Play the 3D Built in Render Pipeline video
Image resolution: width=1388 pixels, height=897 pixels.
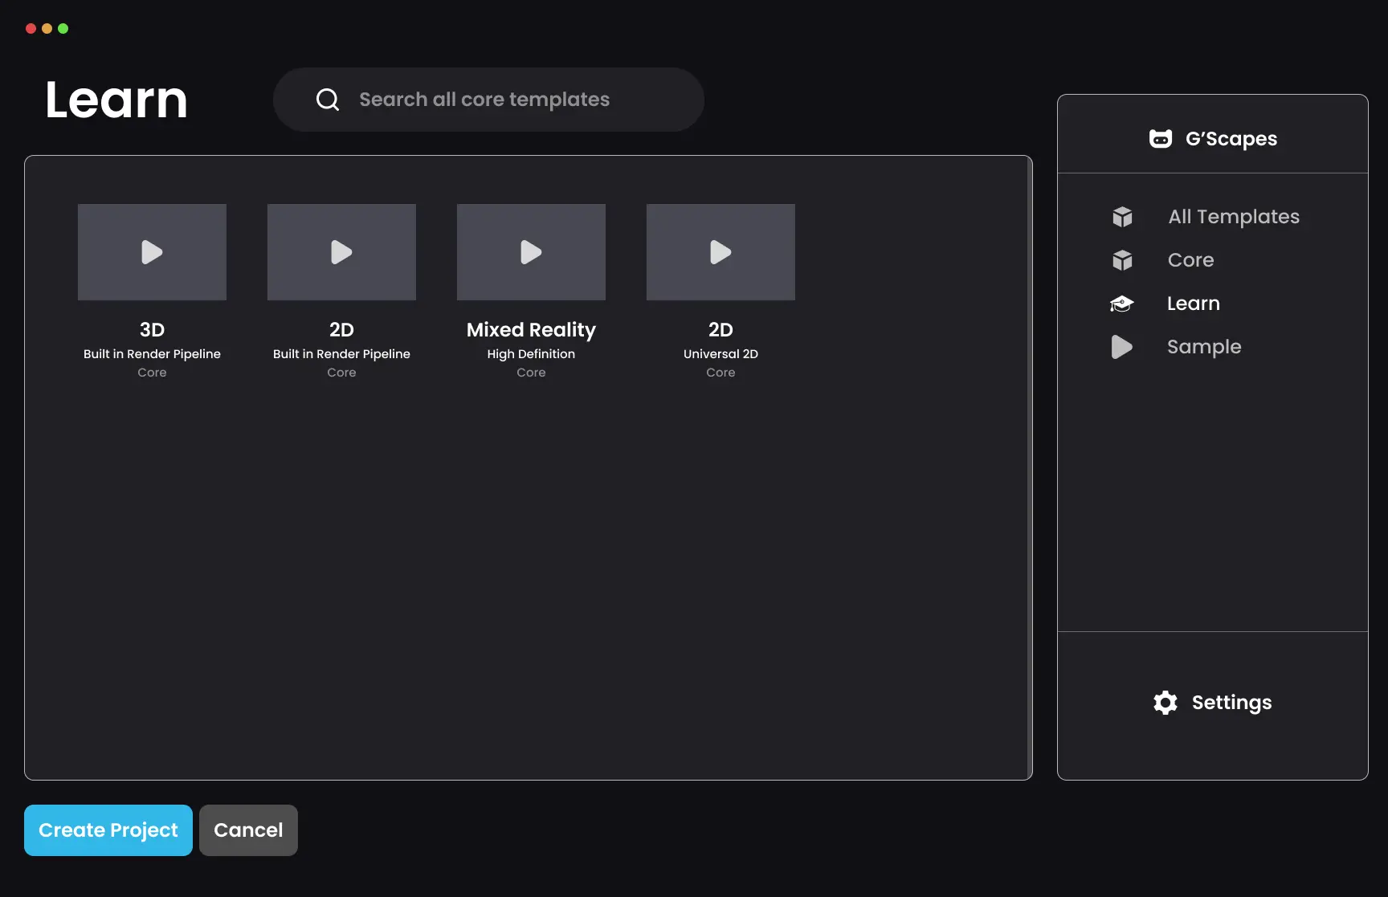tap(152, 252)
